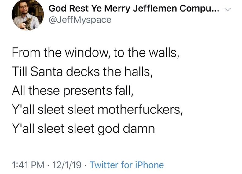Open the God Rest Ye Merry Jefflemen display name
Viewport: 242px width, 174px height.
(x=134, y=8)
